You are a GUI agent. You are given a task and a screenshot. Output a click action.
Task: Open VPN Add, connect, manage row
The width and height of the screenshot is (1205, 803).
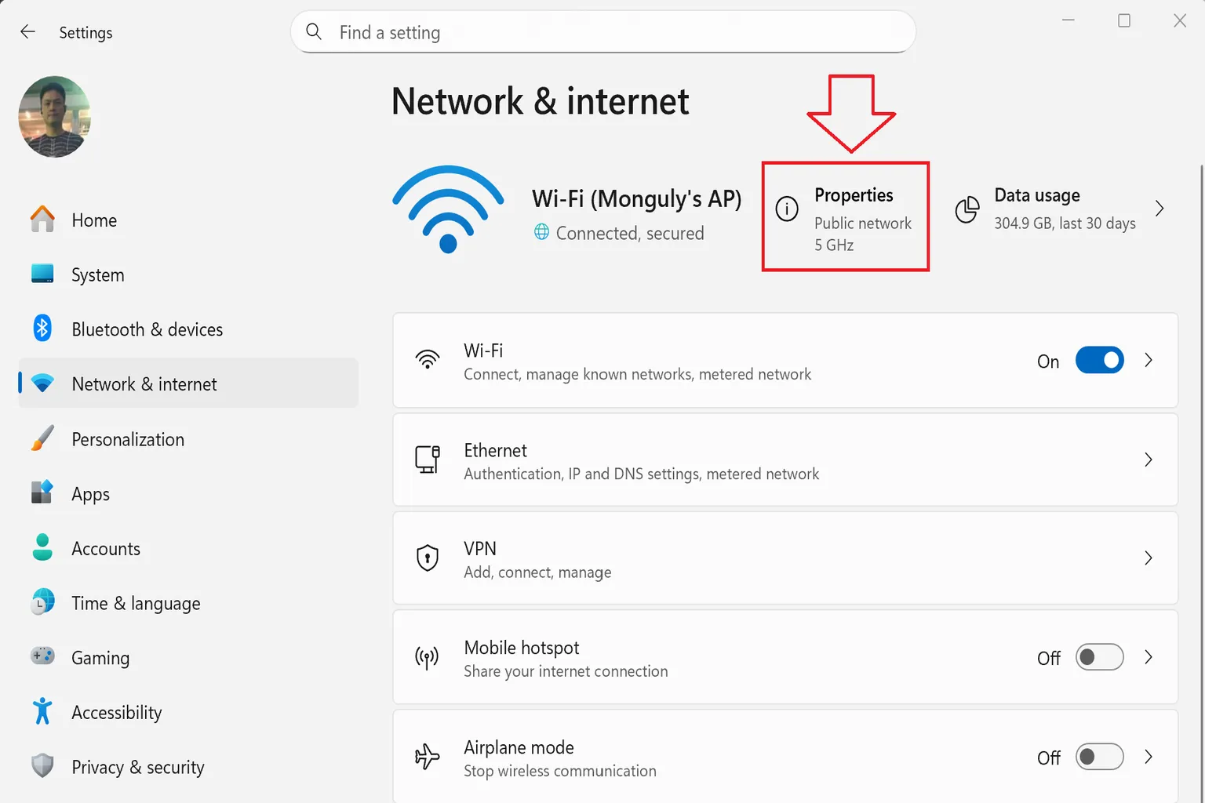(x=785, y=558)
